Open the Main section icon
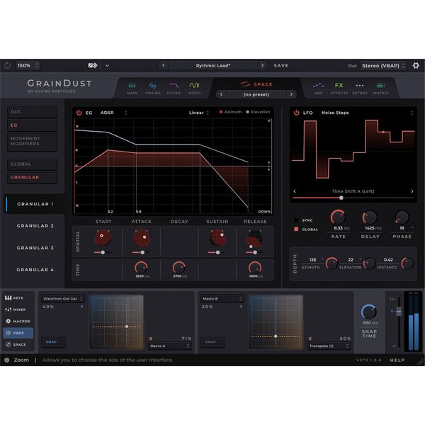Viewport: 425px width, 425px height. coord(132,89)
